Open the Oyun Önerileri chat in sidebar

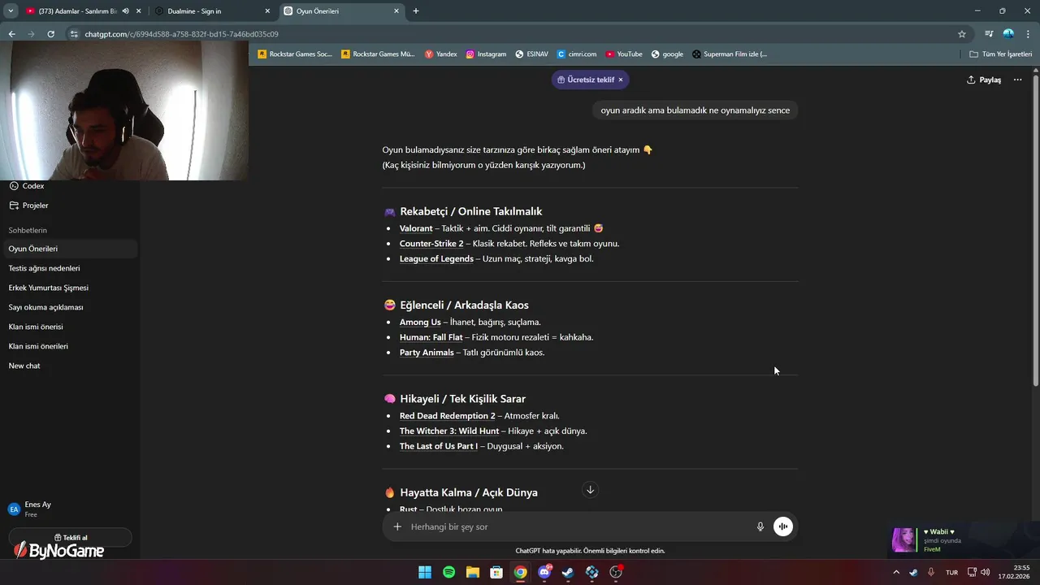pos(69,249)
